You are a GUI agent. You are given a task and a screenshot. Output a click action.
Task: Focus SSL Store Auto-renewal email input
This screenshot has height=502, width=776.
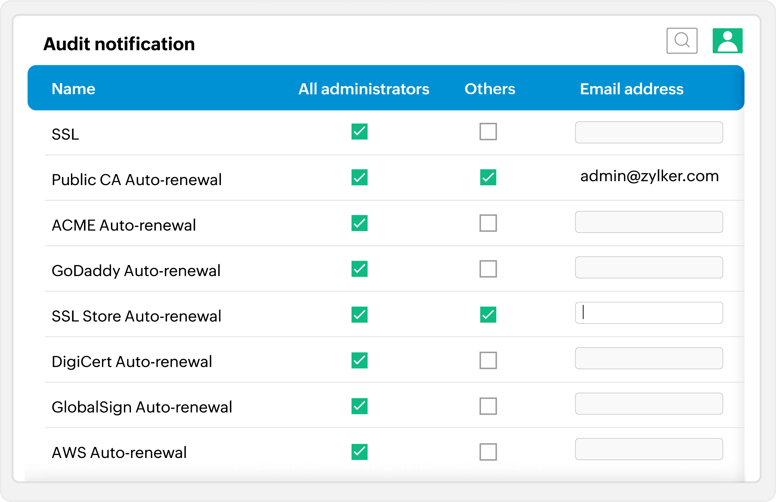(x=649, y=313)
